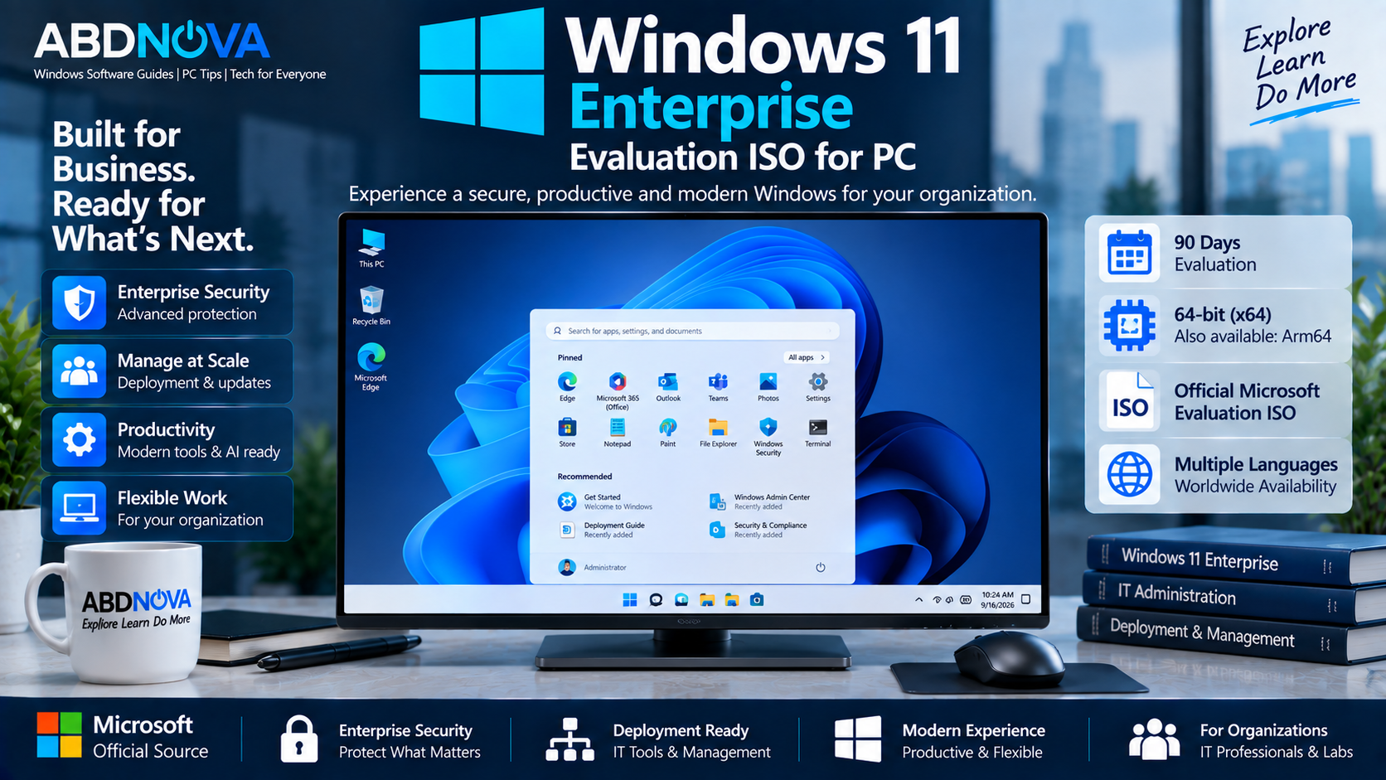Screen dimensions: 1386x780
Task: Click the 90 Days Evaluation calendar icon
Action: pyautogui.click(x=1129, y=253)
